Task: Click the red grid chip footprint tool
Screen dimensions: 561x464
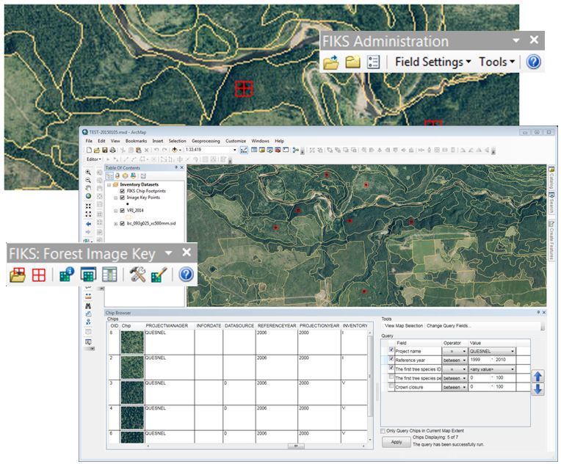Action: coord(39,275)
